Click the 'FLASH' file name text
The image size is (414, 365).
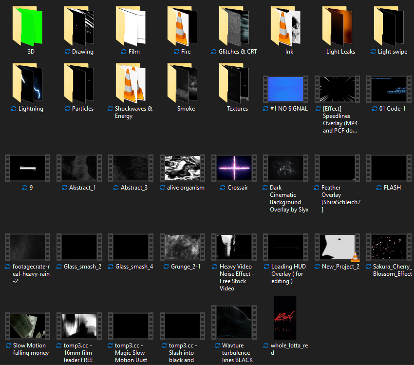click(392, 188)
